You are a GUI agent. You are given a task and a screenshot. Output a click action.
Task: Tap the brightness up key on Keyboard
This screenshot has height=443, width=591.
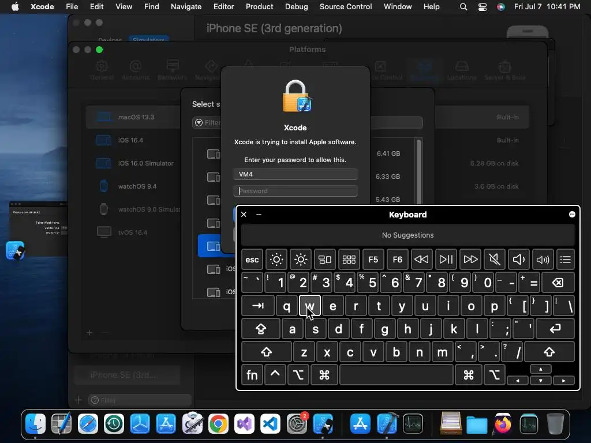300,260
